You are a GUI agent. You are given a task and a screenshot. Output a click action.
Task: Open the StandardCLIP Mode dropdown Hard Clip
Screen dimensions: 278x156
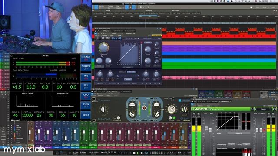pyautogui.click(x=238, y=134)
